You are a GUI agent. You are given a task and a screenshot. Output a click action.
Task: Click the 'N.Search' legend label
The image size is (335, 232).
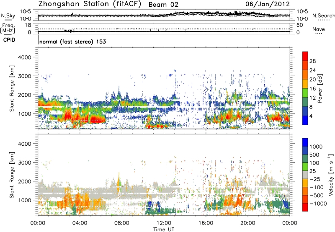[324, 15]
